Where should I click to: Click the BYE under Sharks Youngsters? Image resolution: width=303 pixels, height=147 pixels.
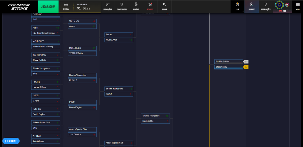pyautogui.click(x=45, y=74)
